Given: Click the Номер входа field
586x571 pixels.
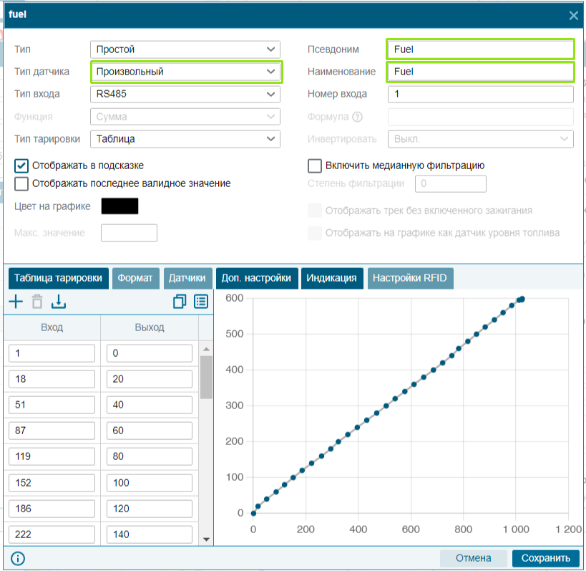Looking at the screenshot, I should pyautogui.click(x=481, y=95).
